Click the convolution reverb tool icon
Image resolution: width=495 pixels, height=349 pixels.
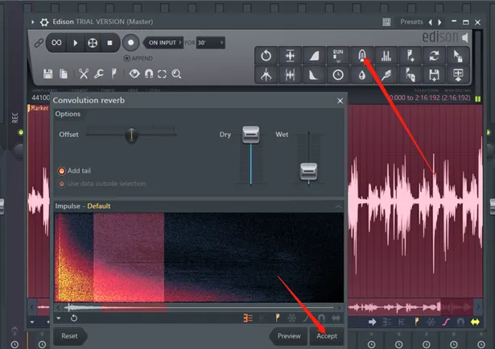(361, 56)
